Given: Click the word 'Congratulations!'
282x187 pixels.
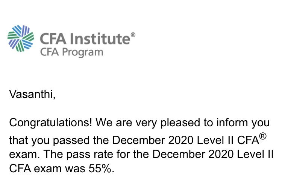Looking at the screenshot, I should pyautogui.click(x=51, y=123).
